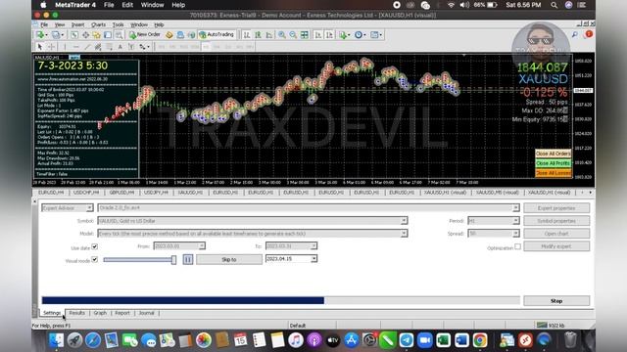Click the Strategy Tester magnifier icon
Viewport: 627px width, 352px height.
pyautogui.click(x=119, y=35)
